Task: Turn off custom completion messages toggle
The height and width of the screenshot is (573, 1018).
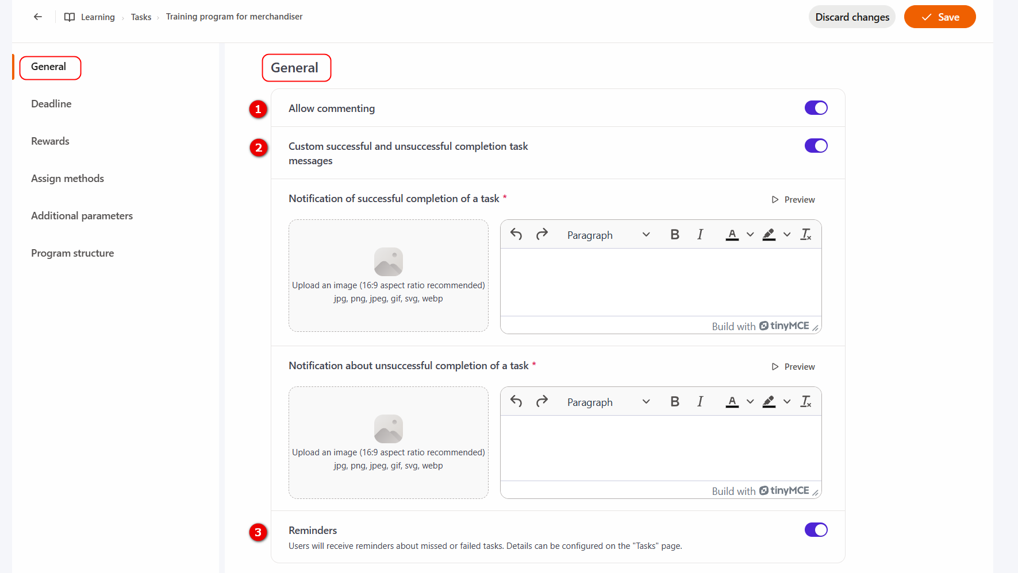Action: 816,146
